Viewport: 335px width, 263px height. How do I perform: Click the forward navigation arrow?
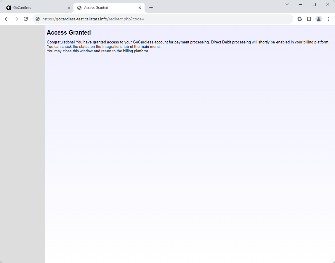click(16, 19)
